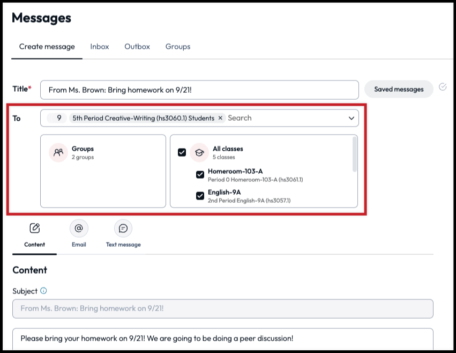The width and height of the screenshot is (456, 353).
Task: Click the recipient Search field
Action: [x=284, y=118]
